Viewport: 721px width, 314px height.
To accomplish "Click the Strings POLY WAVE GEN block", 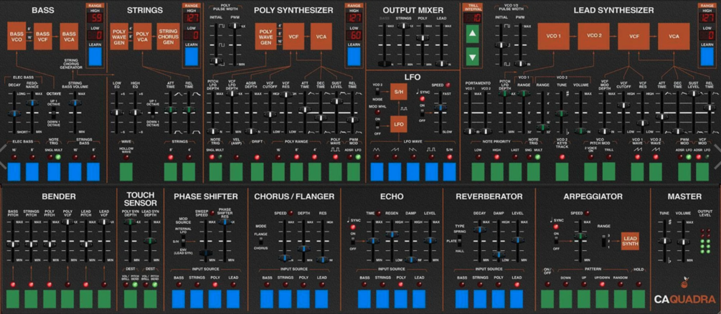I will [x=119, y=37].
